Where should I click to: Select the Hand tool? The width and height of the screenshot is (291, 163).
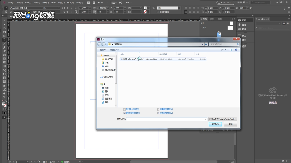tap(4, 94)
